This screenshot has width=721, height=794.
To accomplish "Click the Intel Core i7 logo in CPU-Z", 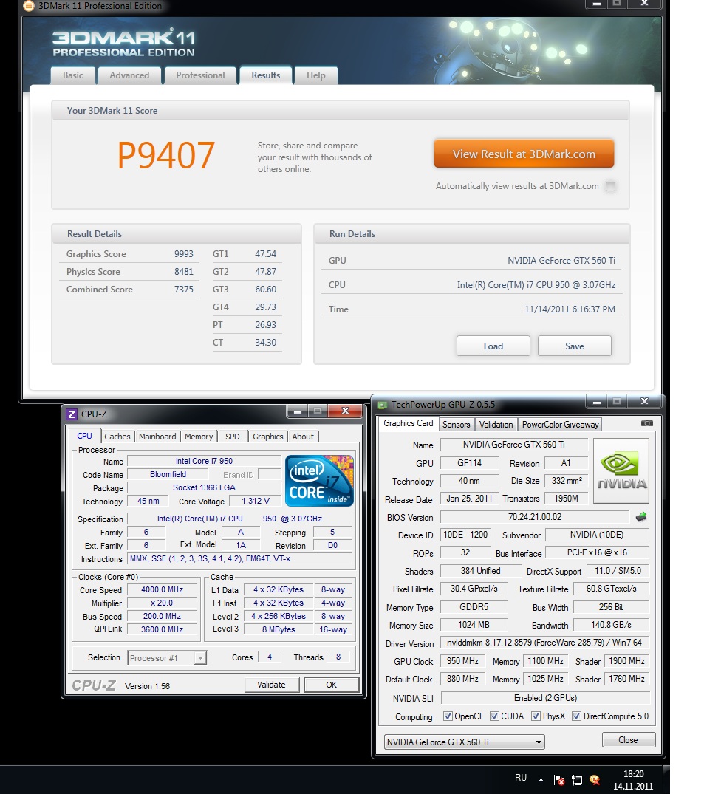I will tap(319, 481).
